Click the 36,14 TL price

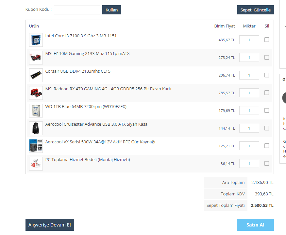(x=228, y=164)
